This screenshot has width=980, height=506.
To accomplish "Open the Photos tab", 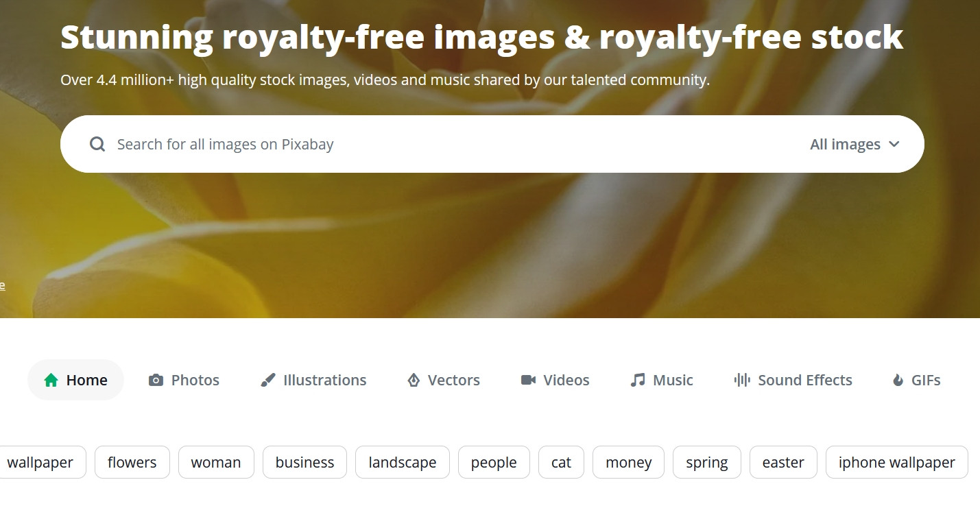I will pos(184,380).
